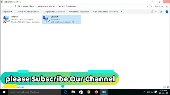Image resolution: width=170 pixels, height=95 pixels.
Task: Navigate back with the back arrow
Action: 3,6
